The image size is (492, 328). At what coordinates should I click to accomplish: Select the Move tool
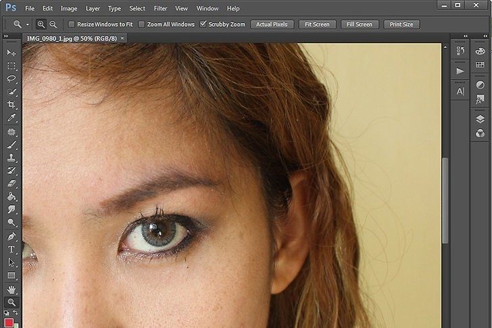(x=11, y=53)
